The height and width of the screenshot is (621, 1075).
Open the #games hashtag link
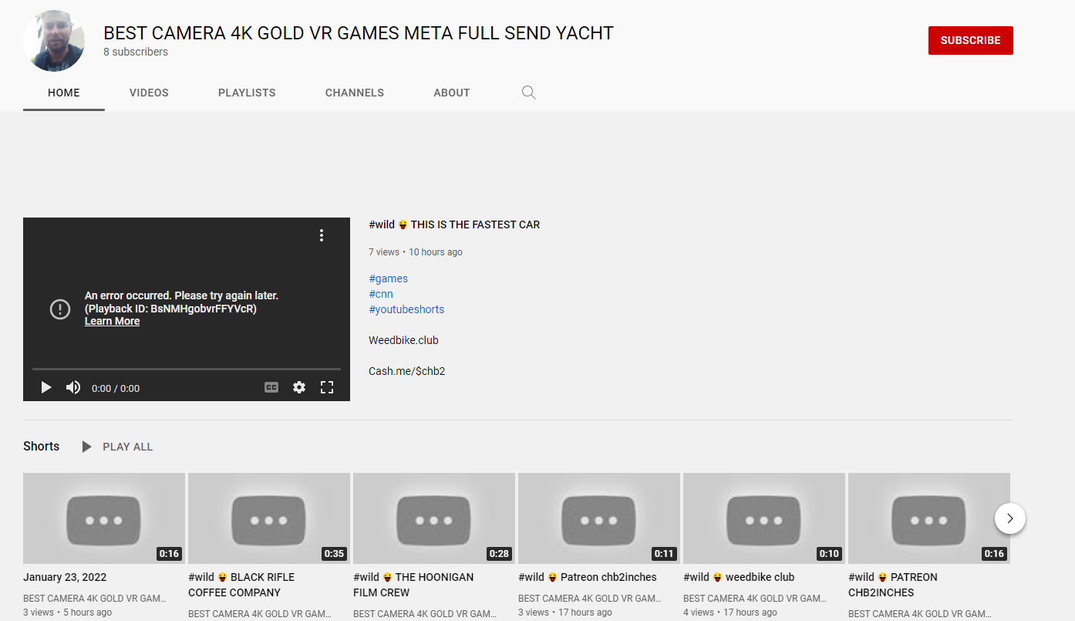(x=389, y=278)
